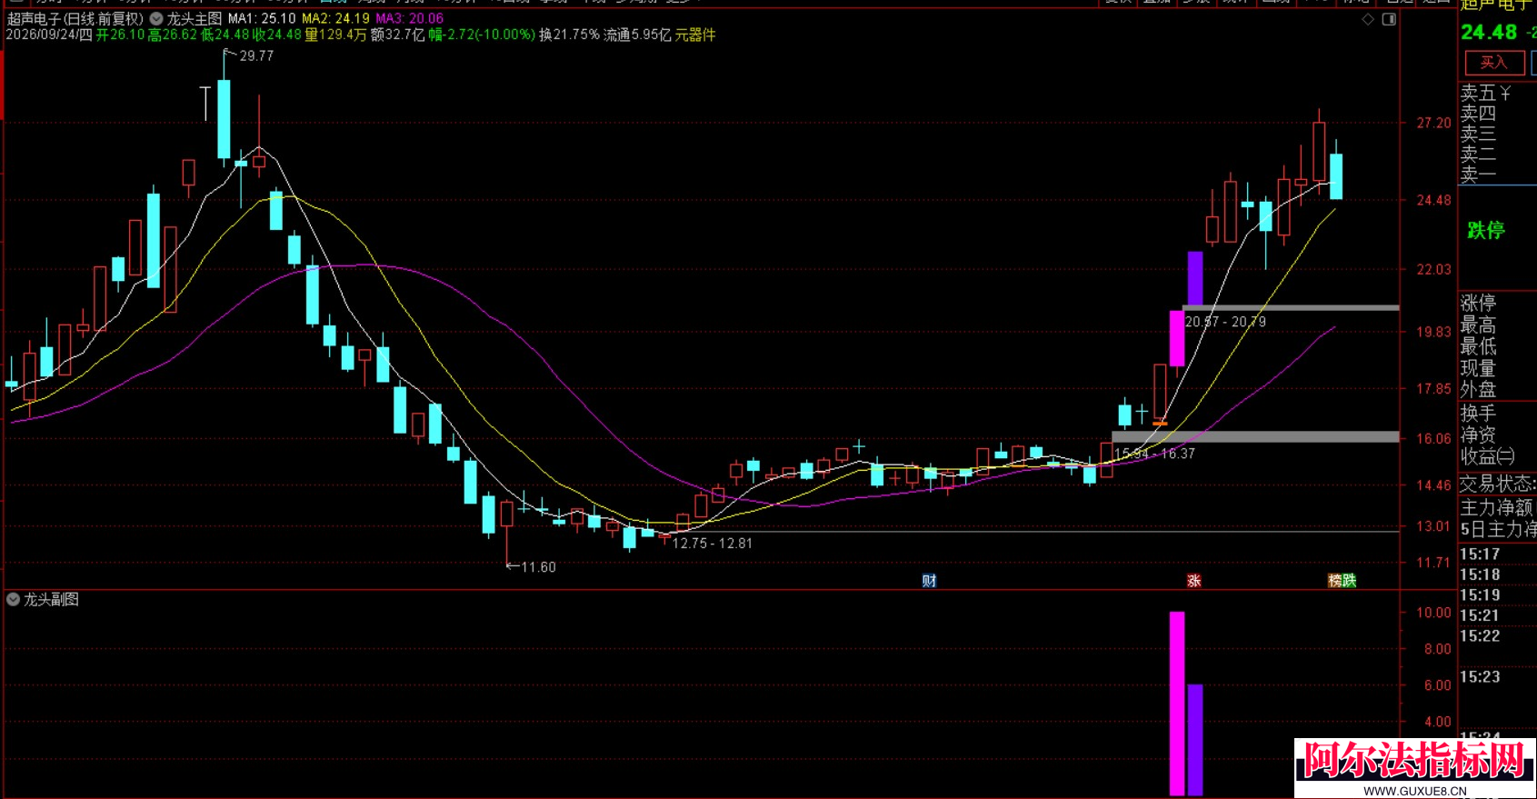1537x799 pixels.
Task: Click the purple candlestick in main chart
Action: [1195, 279]
